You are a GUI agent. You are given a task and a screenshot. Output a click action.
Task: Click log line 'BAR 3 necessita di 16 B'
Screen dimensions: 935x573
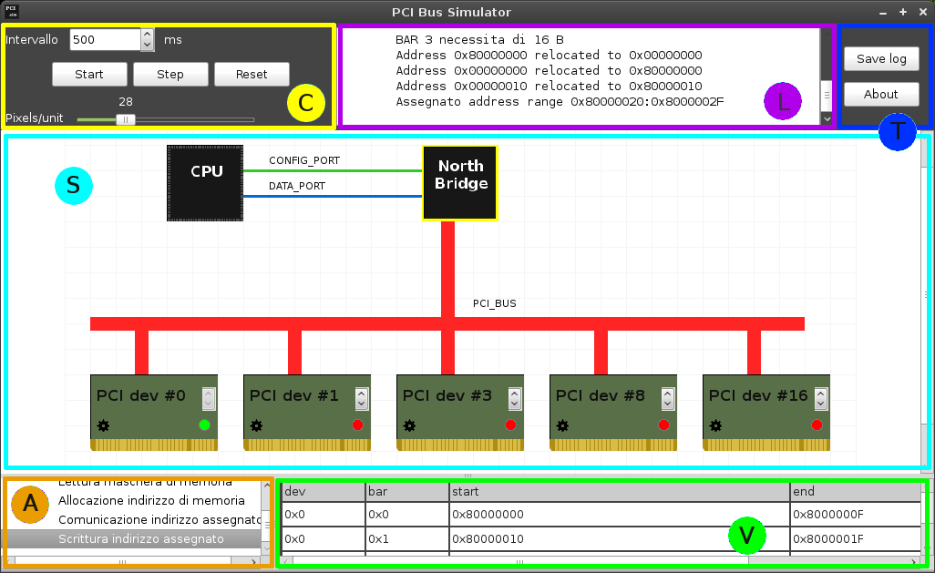479,40
